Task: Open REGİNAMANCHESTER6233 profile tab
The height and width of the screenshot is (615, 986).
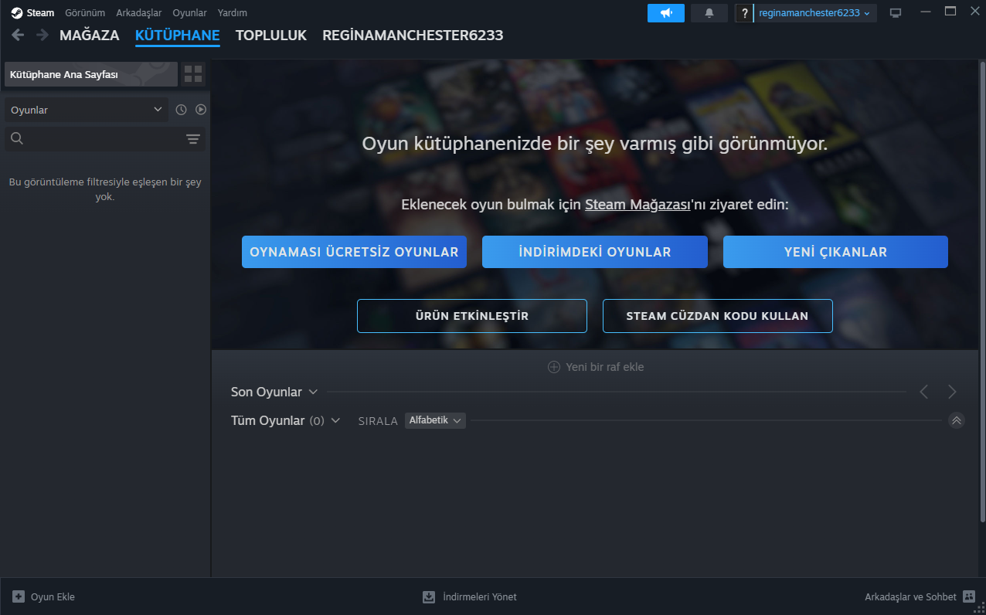Action: pos(413,36)
